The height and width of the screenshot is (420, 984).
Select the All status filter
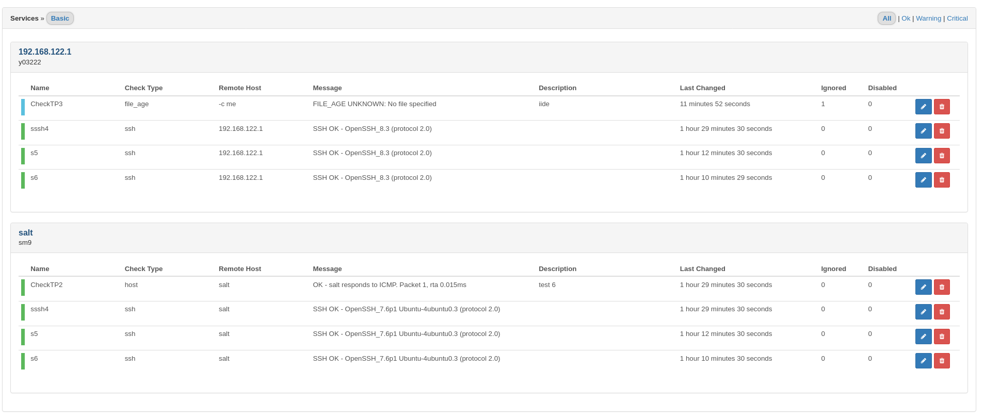point(886,19)
